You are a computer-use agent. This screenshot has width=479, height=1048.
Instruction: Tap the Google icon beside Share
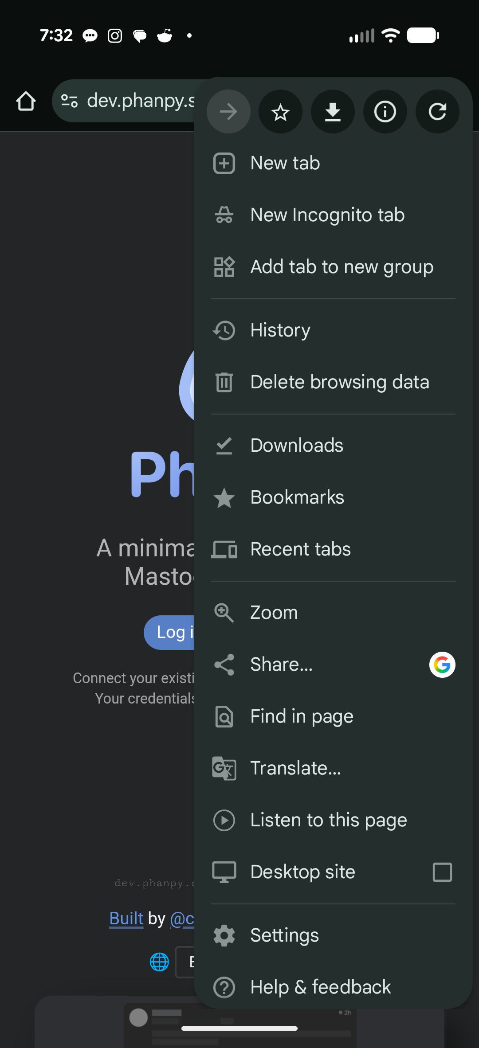(x=442, y=665)
